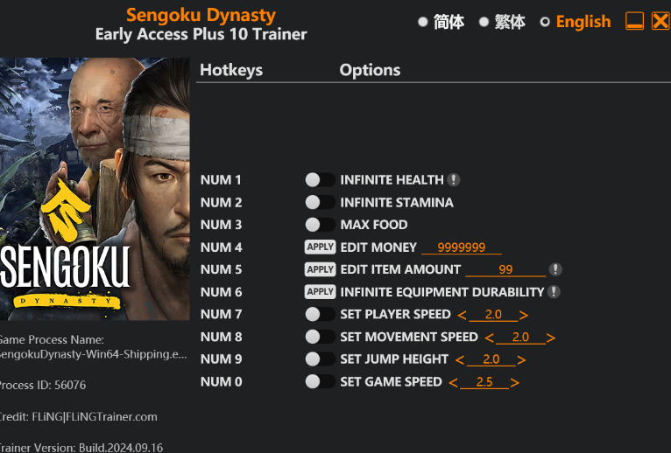Close the trainer with the orange X
671x453 pixels.
tap(660, 21)
